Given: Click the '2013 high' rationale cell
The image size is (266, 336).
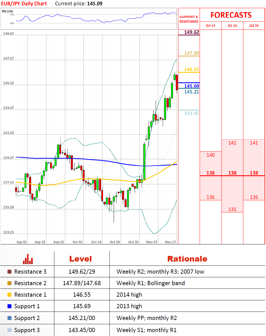Looking at the screenshot, I should (x=129, y=307).
